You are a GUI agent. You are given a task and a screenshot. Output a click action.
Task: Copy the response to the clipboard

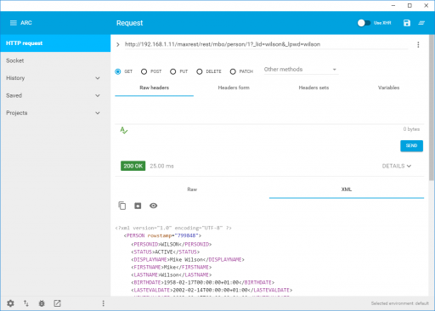tap(122, 206)
